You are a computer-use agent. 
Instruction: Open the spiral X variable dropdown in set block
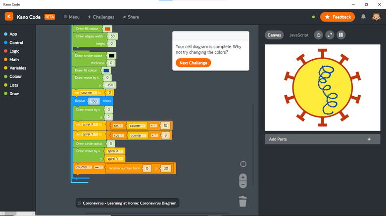[x=90, y=124]
